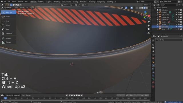Open the viewport Add menu
The image size is (183, 103).
(x=27, y=8)
